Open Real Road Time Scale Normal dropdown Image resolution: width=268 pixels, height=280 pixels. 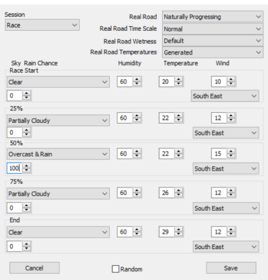point(212,29)
